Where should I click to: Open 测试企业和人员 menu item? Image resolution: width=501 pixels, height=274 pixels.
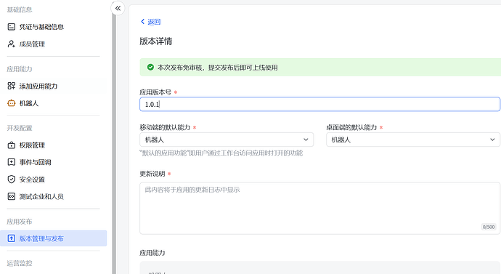pos(53,196)
